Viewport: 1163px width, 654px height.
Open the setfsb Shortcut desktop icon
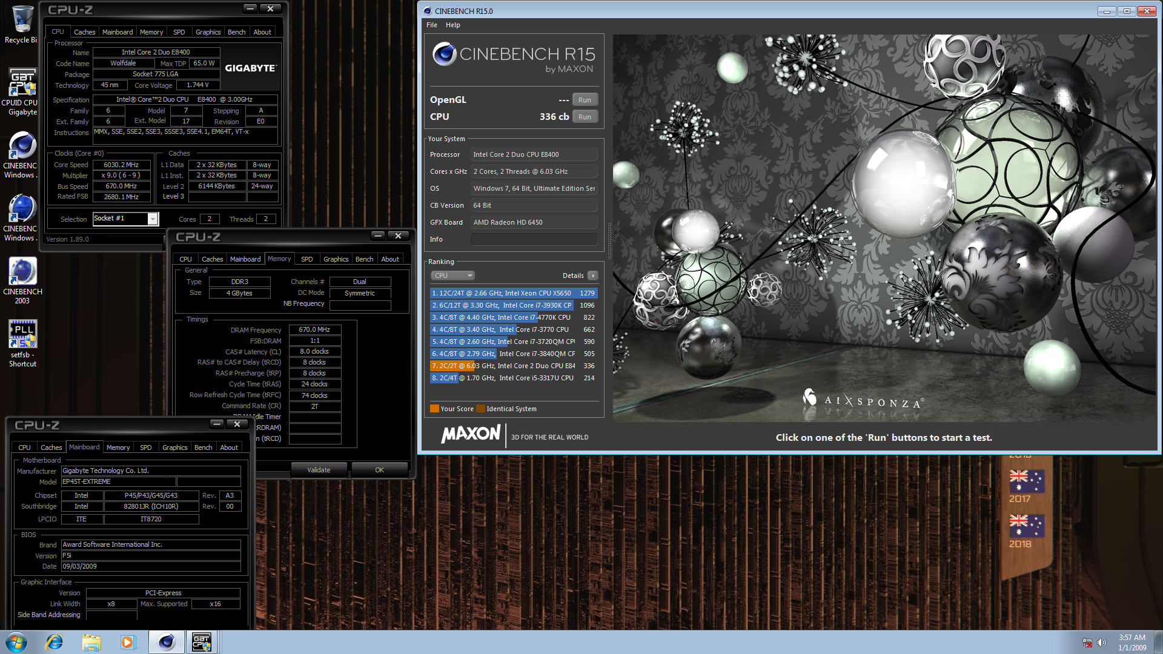[22, 343]
